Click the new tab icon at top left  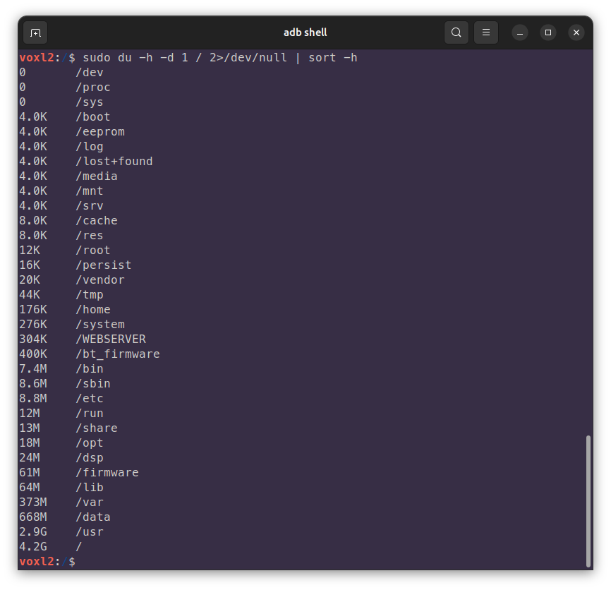click(x=35, y=32)
